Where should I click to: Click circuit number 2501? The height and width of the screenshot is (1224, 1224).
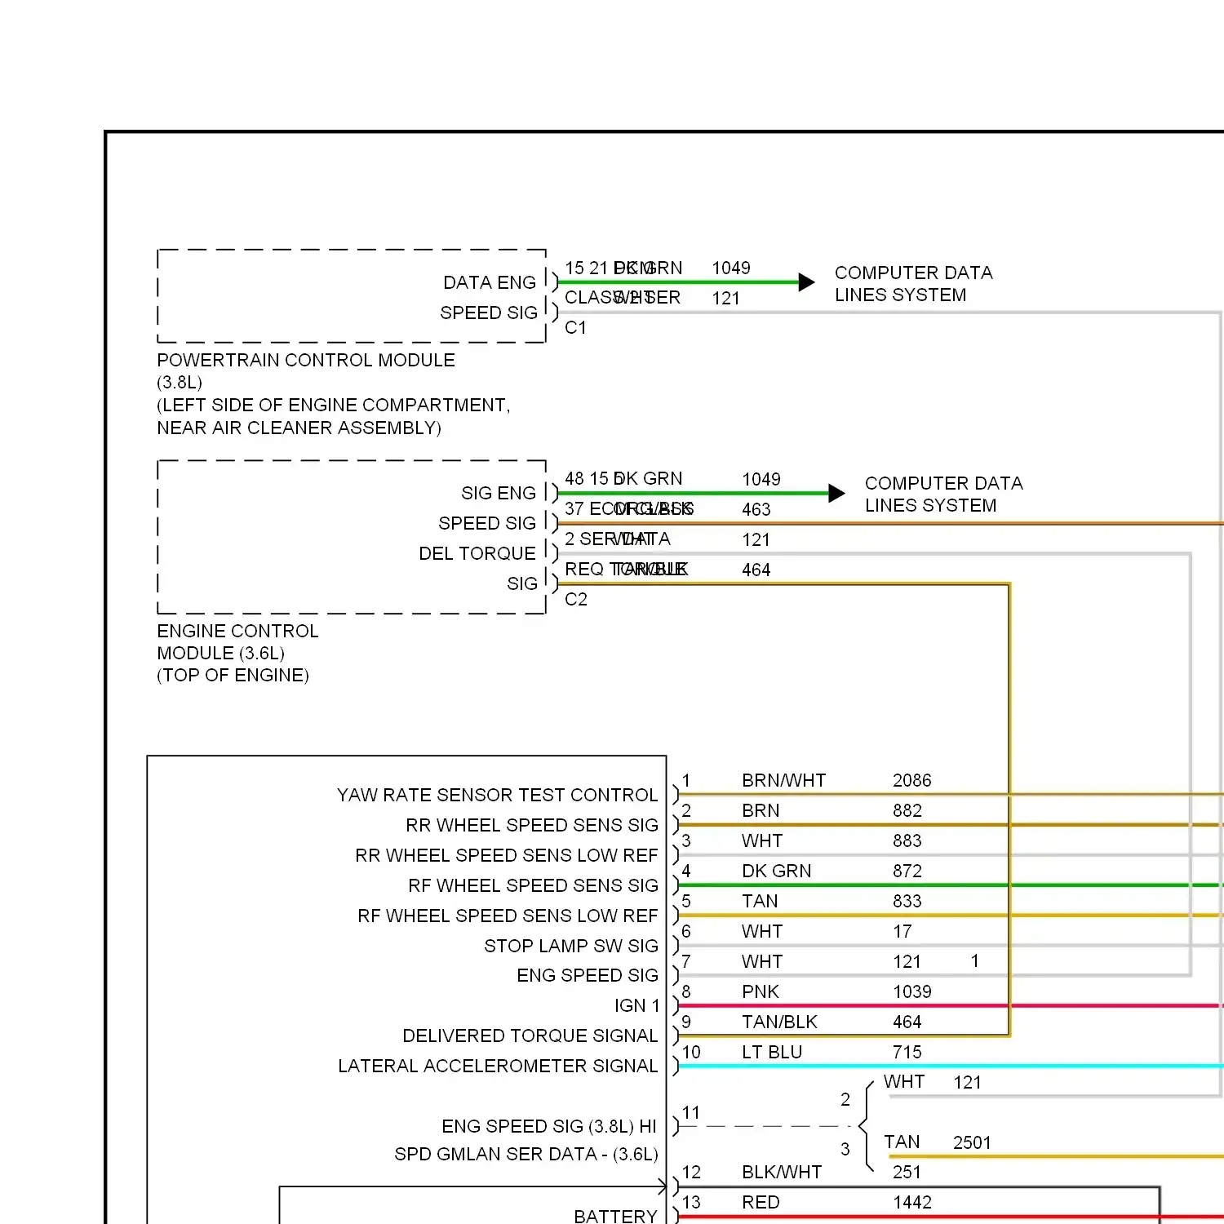972,1142
